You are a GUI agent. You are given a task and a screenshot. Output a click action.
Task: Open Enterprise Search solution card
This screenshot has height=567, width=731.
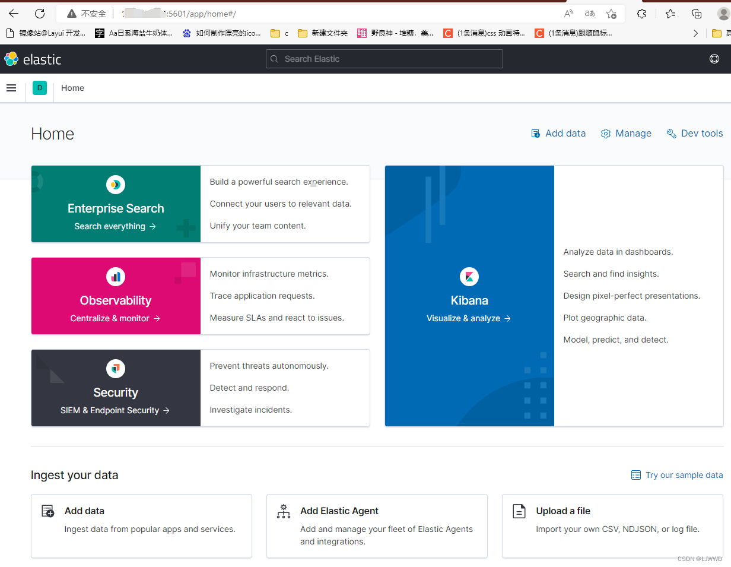coord(201,204)
